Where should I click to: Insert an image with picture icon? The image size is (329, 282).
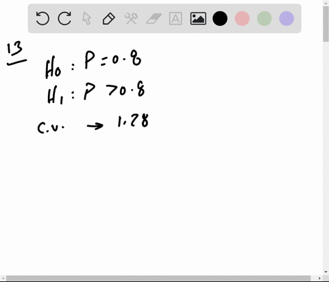click(x=198, y=18)
